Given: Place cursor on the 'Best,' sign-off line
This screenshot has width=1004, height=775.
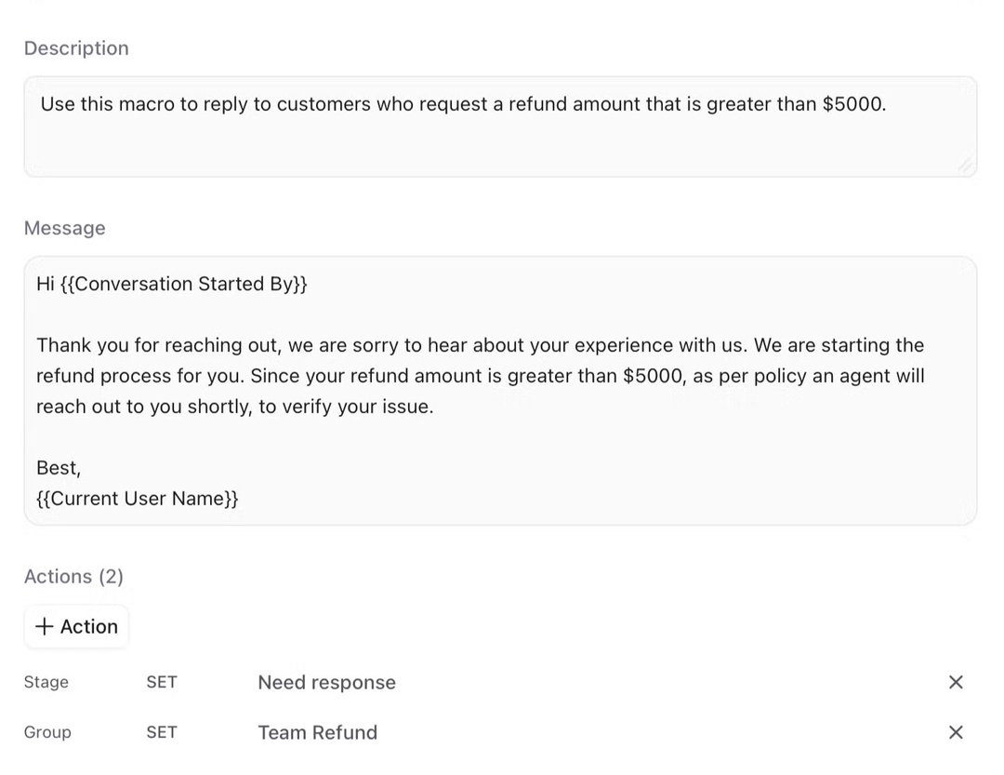Looking at the screenshot, I should [x=59, y=468].
